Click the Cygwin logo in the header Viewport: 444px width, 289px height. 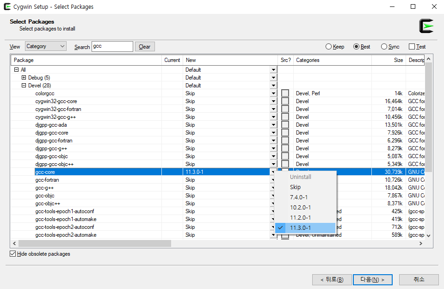[x=426, y=26]
